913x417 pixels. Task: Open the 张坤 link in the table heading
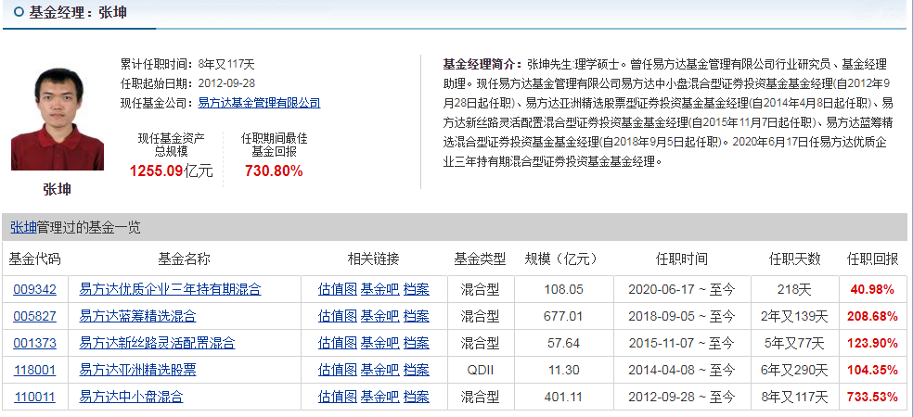tap(23, 227)
